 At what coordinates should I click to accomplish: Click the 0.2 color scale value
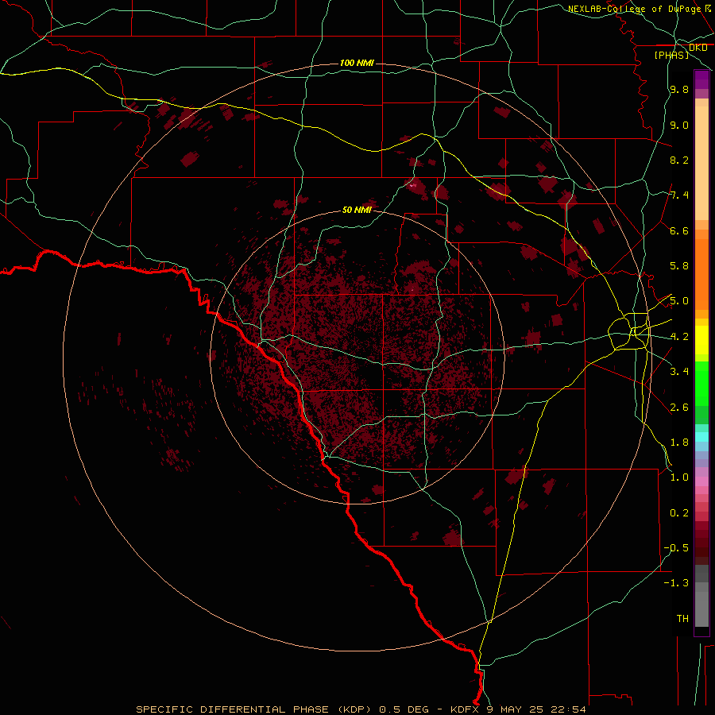pyautogui.click(x=679, y=513)
